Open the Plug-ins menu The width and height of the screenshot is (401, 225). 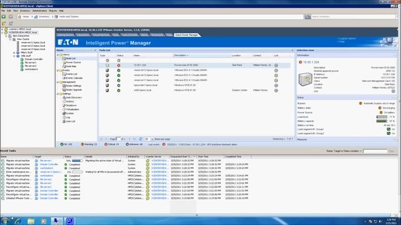(x=53, y=11)
